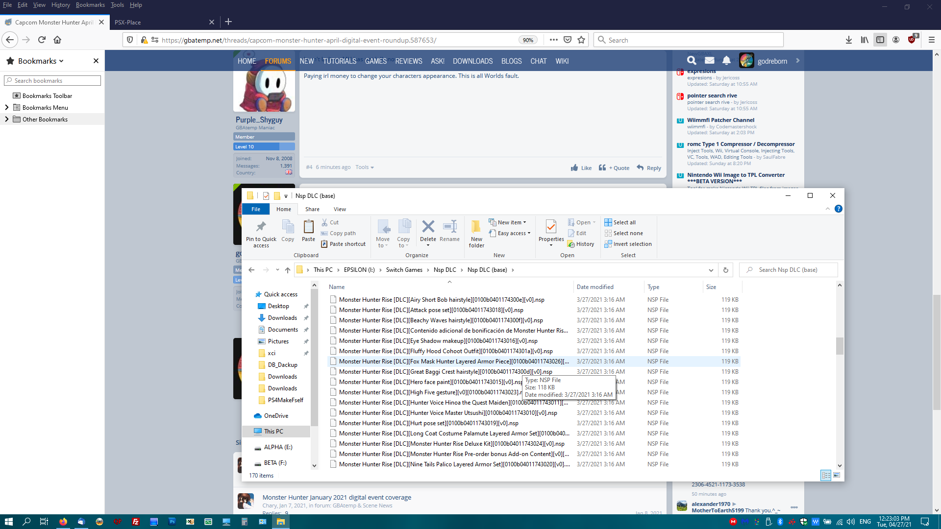
Task: Switch to large icons view in Explorer status bar
Action: tap(837, 475)
